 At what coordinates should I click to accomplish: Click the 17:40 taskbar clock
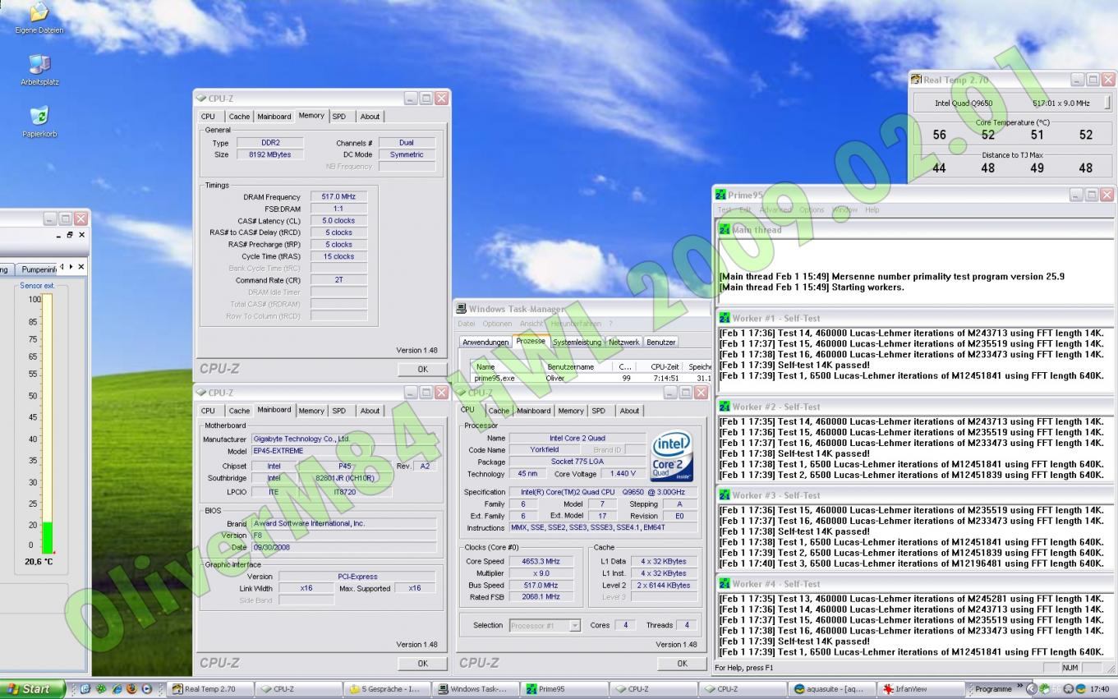[x=1099, y=689]
